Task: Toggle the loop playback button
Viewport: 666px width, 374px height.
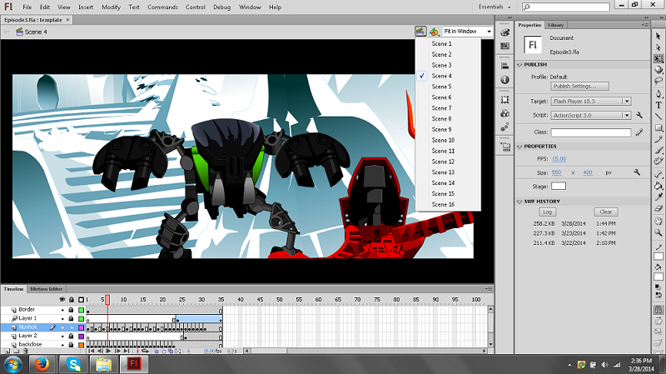Action: [x=145, y=351]
